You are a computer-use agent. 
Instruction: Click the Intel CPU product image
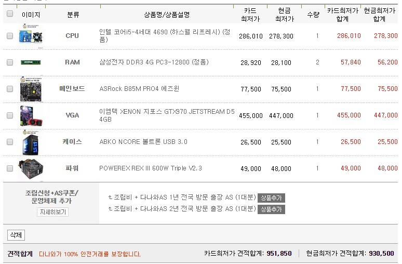(31, 36)
